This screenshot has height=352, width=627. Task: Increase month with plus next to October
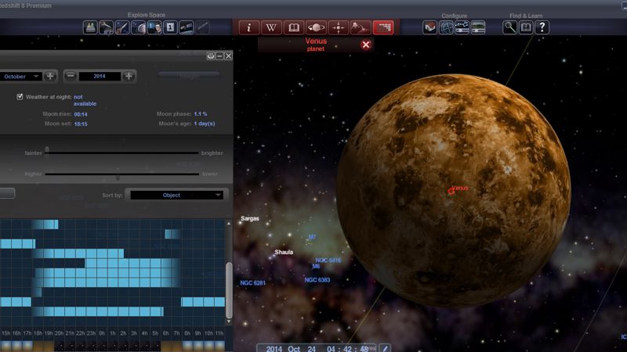[x=50, y=76]
